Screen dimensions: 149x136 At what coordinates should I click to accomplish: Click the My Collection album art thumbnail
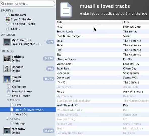(x=7, y=42)
